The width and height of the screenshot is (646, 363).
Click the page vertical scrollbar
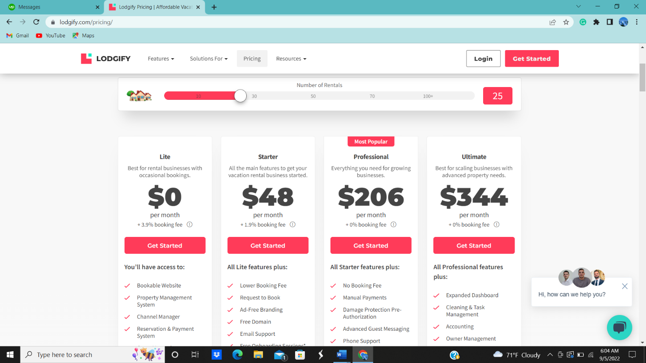click(x=642, y=77)
